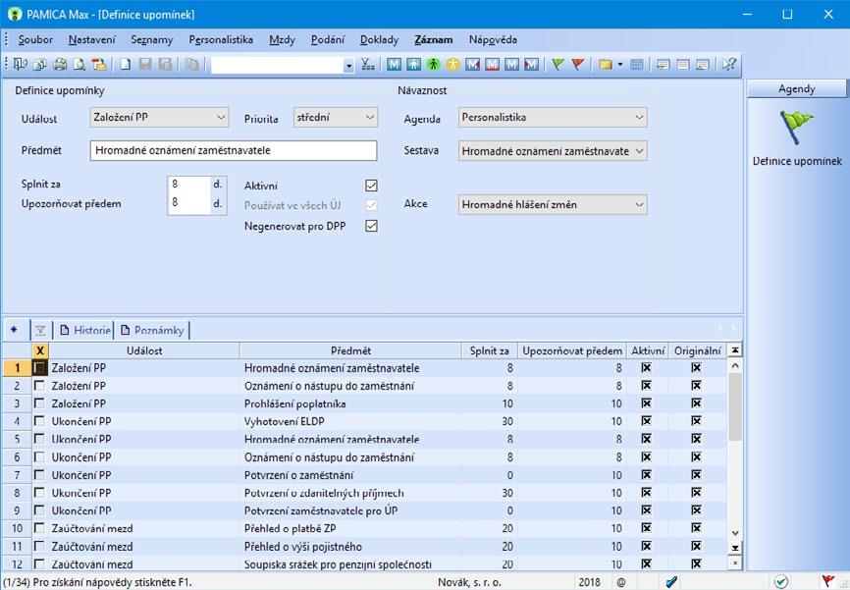This screenshot has height=590, width=850.
Task: Create a new record with the blank page icon
Action: (126, 65)
